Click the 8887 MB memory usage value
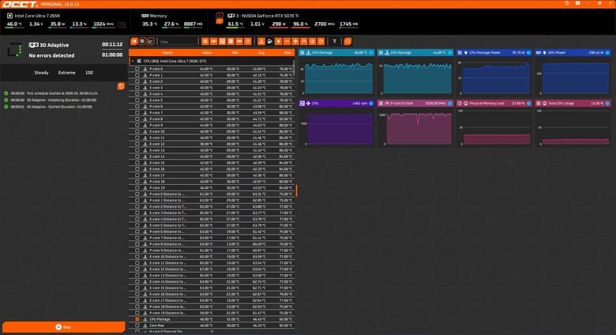The width and height of the screenshot is (616, 335). (193, 24)
